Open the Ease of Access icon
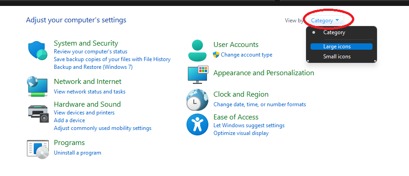The image size is (409, 176). pos(197,124)
